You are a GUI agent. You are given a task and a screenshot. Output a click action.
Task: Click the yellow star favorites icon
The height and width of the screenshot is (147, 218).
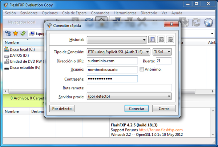(x=16, y=33)
